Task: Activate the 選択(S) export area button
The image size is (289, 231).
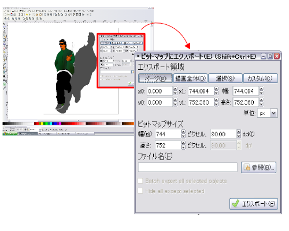Action: (x=225, y=79)
